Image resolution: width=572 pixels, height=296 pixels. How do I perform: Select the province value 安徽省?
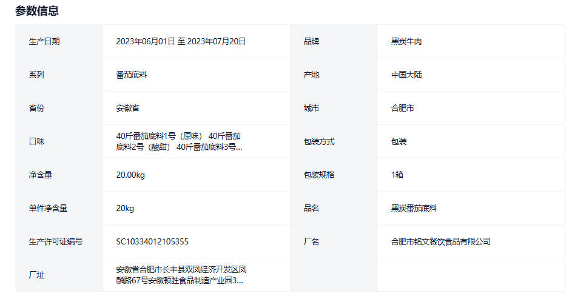[128, 108]
